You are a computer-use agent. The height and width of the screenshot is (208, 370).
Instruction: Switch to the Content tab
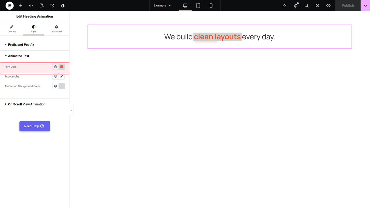click(12, 29)
